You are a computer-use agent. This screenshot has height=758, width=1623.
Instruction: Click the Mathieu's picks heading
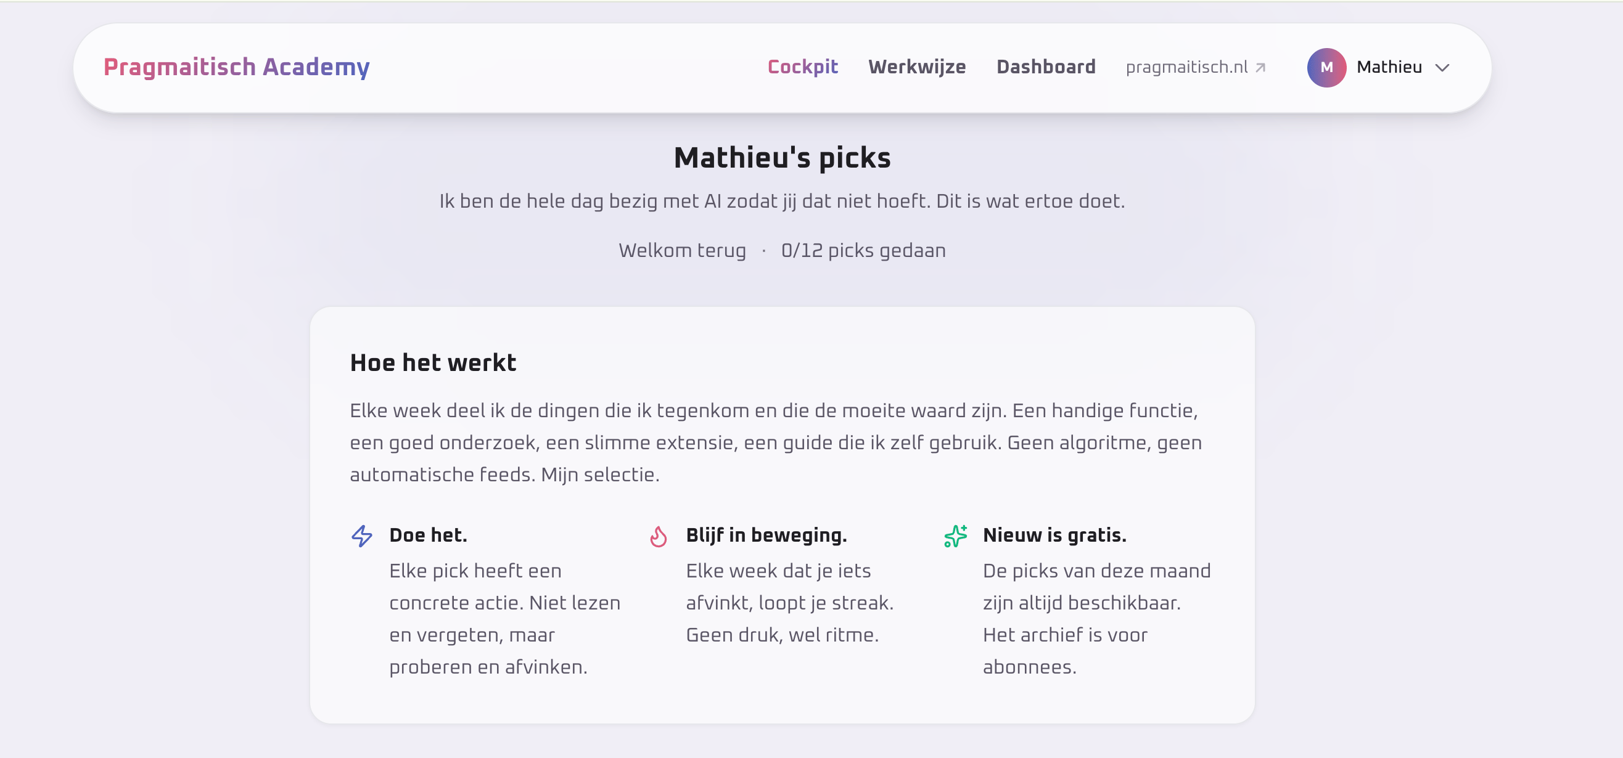coord(782,158)
